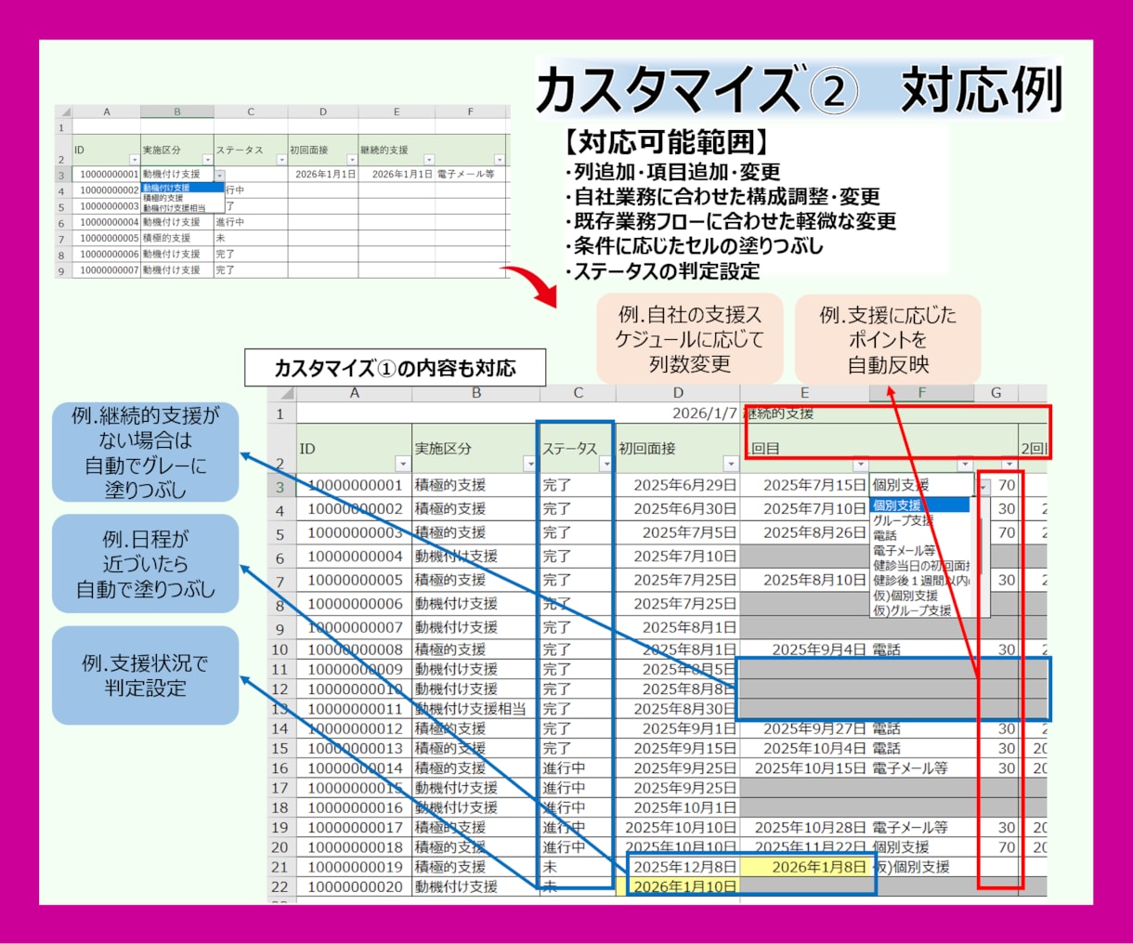The width and height of the screenshot is (1133, 944).
Task: Choose 仮)個別支援 from the open dropdown list
Action: 920,596
